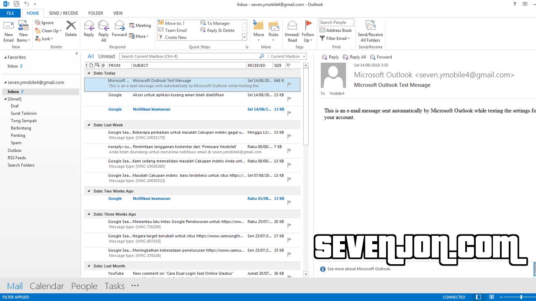Forward the message using the ribbon
The width and height of the screenshot is (536, 301).
point(119,29)
